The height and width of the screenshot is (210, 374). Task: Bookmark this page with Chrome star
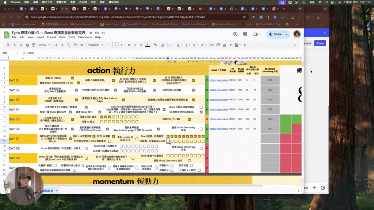(x=244, y=17)
